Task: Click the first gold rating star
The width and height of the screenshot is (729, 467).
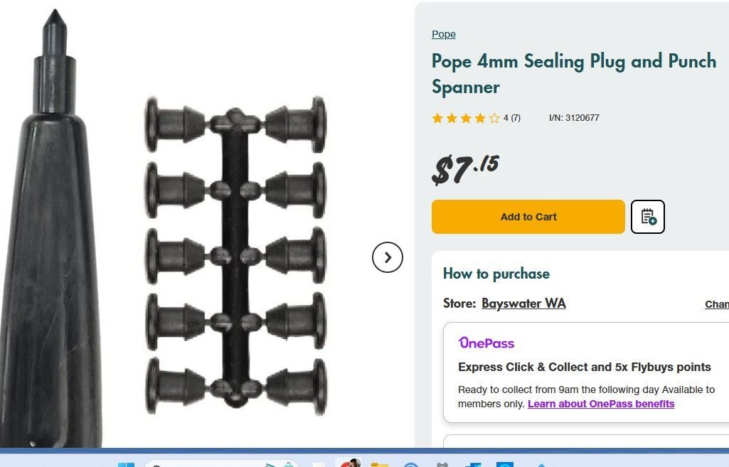Action: (437, 118)
